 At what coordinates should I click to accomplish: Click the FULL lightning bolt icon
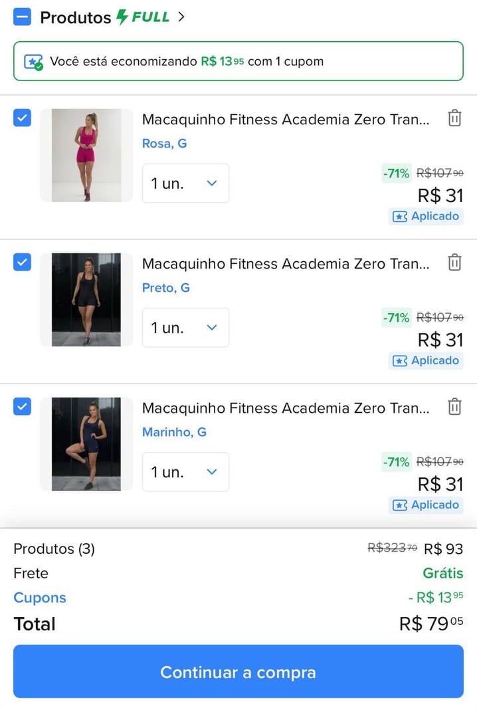pos(120,18)
